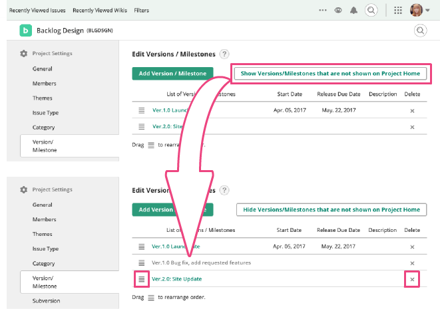
Task: Open Category in lower settings sidebar
Action: click(x=43, y=263)
